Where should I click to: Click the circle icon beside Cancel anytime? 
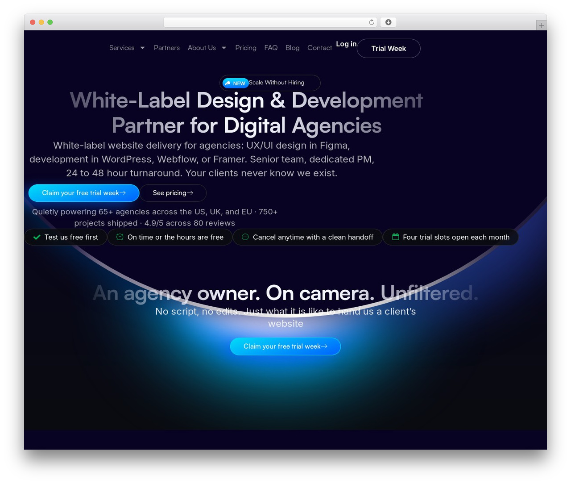(245, 237)
